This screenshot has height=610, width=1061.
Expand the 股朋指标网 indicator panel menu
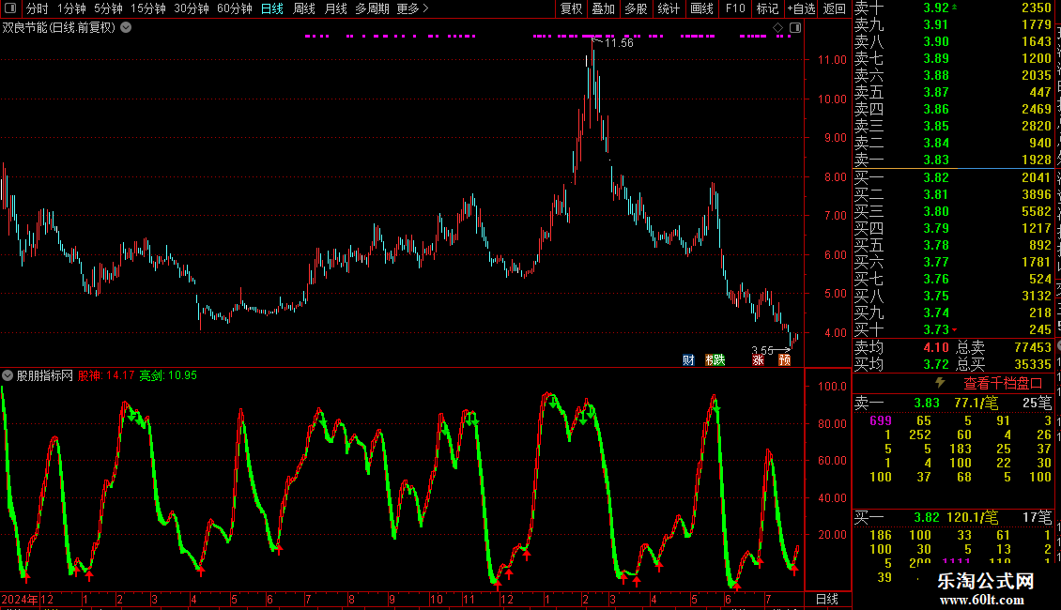click(x=8, y=375)
